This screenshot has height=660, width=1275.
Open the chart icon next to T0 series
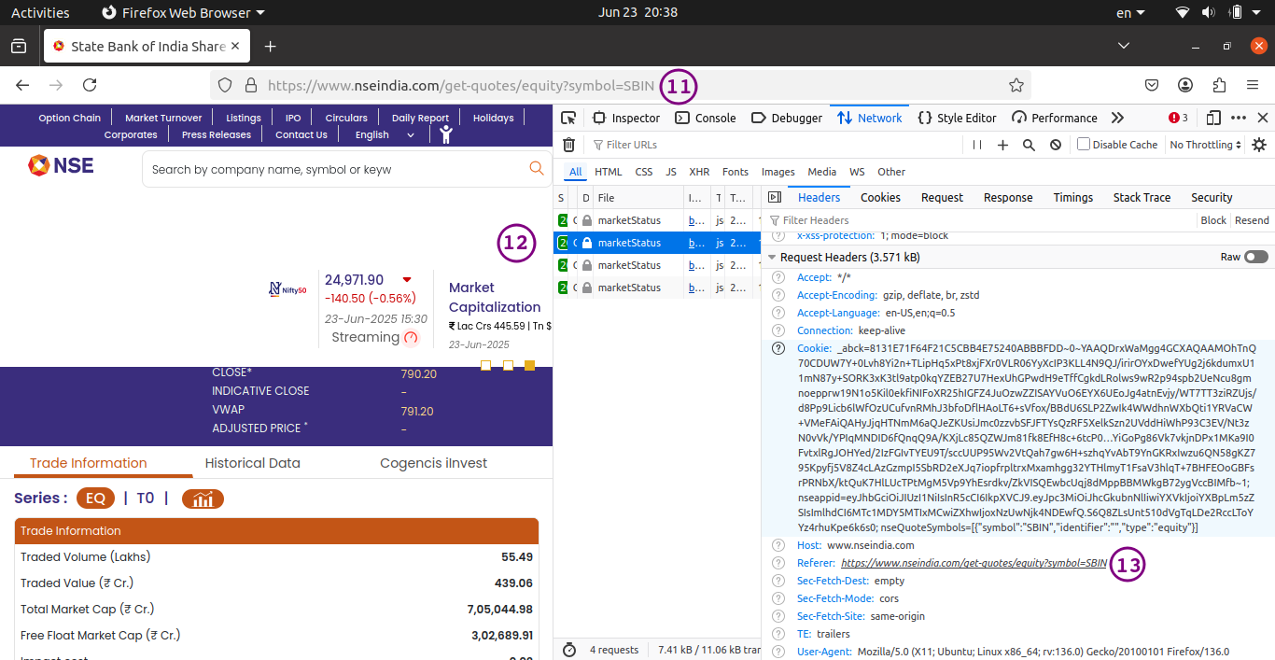(203, 499)
